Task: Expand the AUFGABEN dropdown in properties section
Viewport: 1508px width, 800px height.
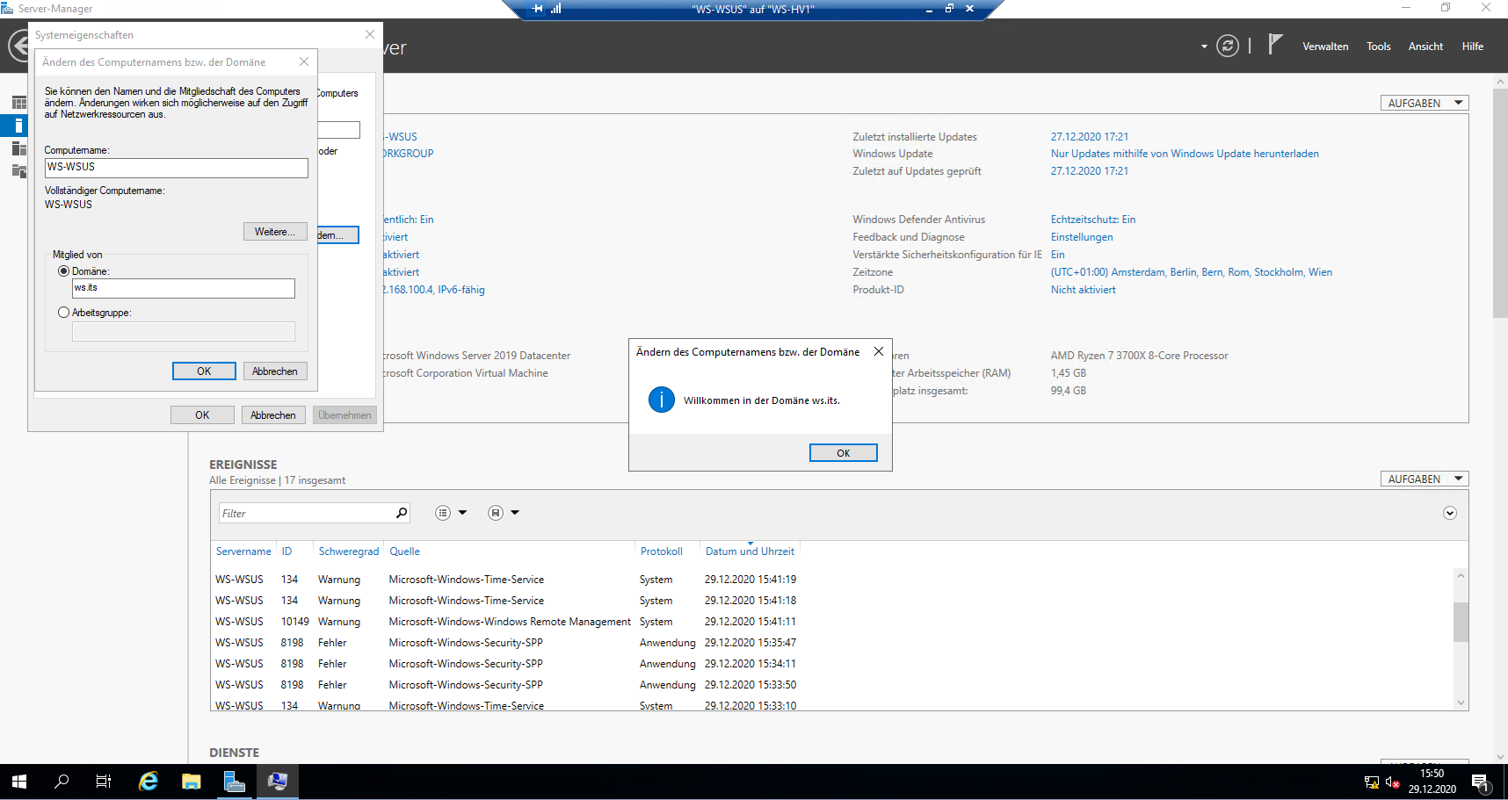Action: (1425, 103)
